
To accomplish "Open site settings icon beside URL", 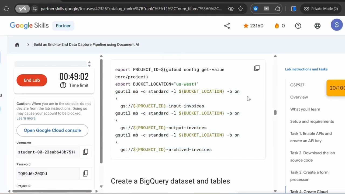I will coord(34,9).
